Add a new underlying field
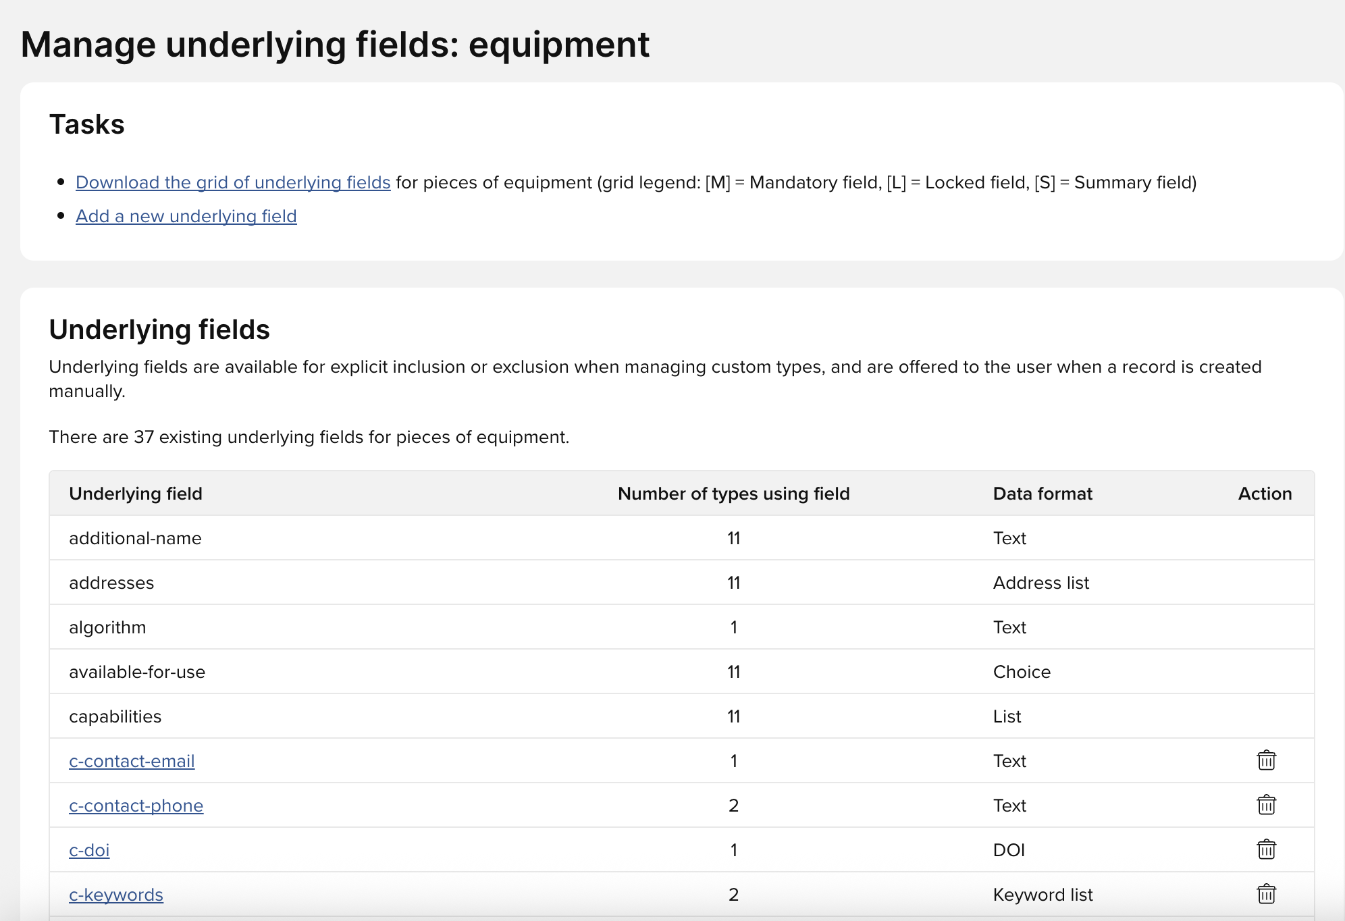1345x921 pixels. point(186,216)
